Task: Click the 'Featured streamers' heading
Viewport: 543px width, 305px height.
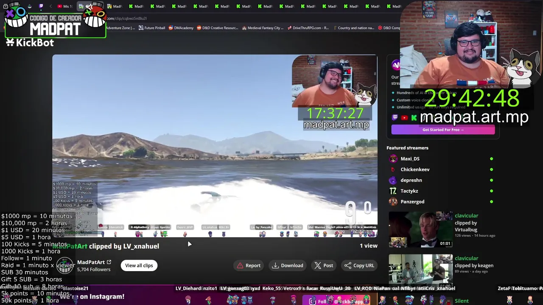Action: coord(407,148)
